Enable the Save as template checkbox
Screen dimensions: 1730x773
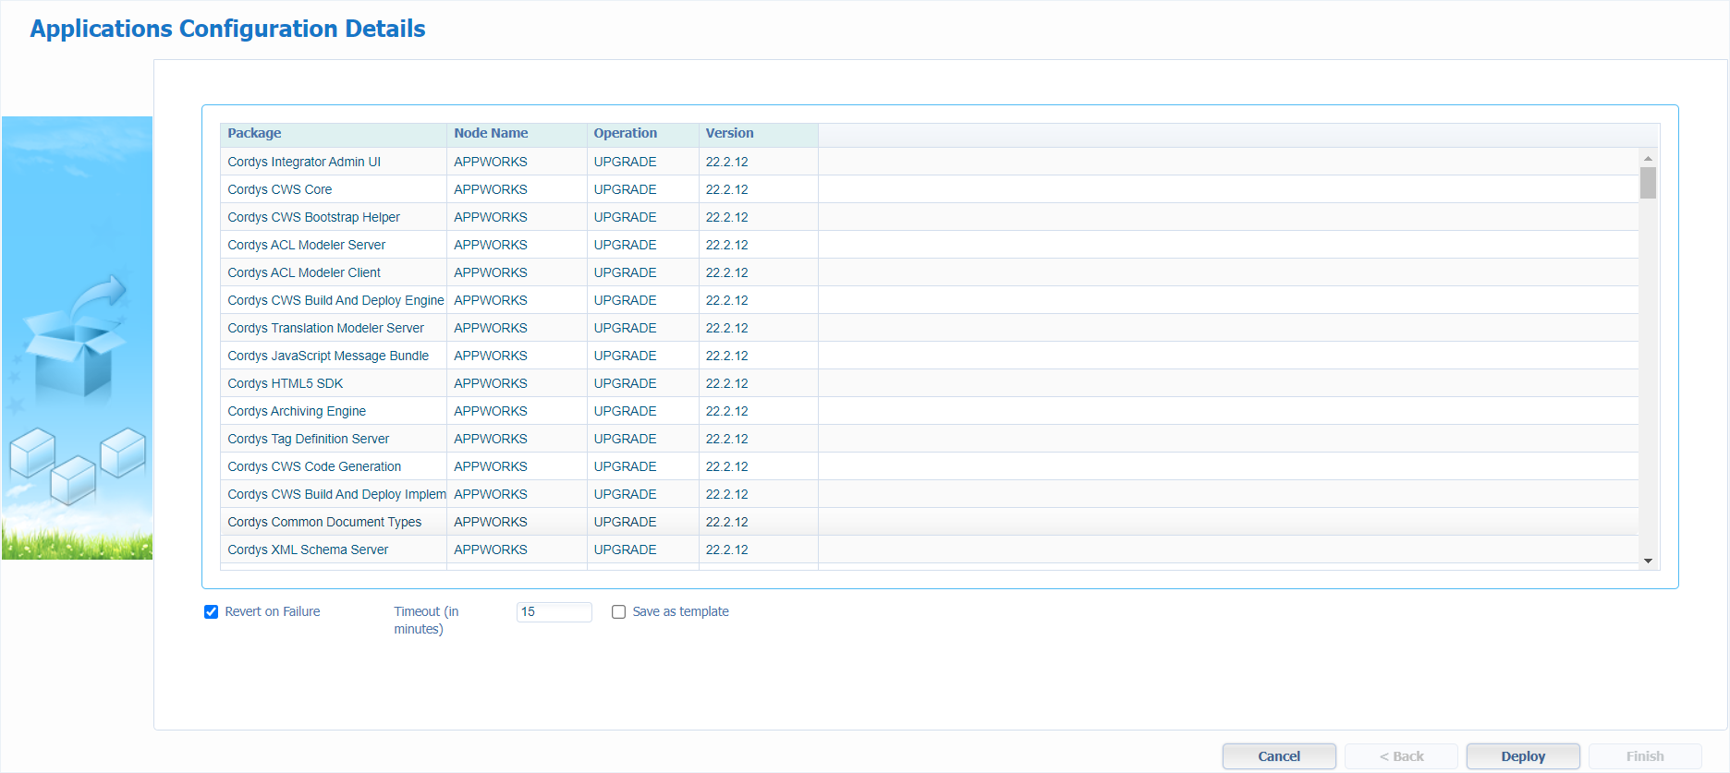tap(619, 612)
